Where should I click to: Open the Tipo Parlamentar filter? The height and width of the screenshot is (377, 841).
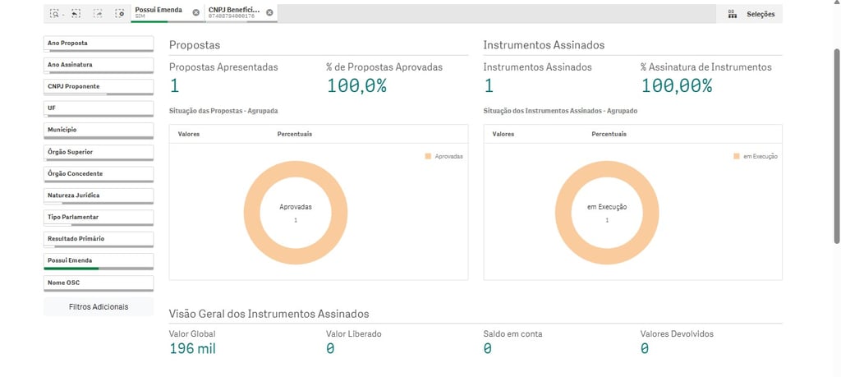99,218
